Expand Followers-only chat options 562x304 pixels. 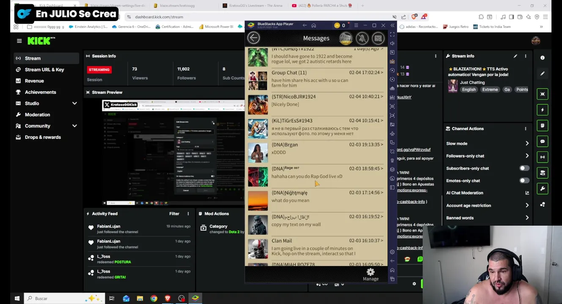527,156
